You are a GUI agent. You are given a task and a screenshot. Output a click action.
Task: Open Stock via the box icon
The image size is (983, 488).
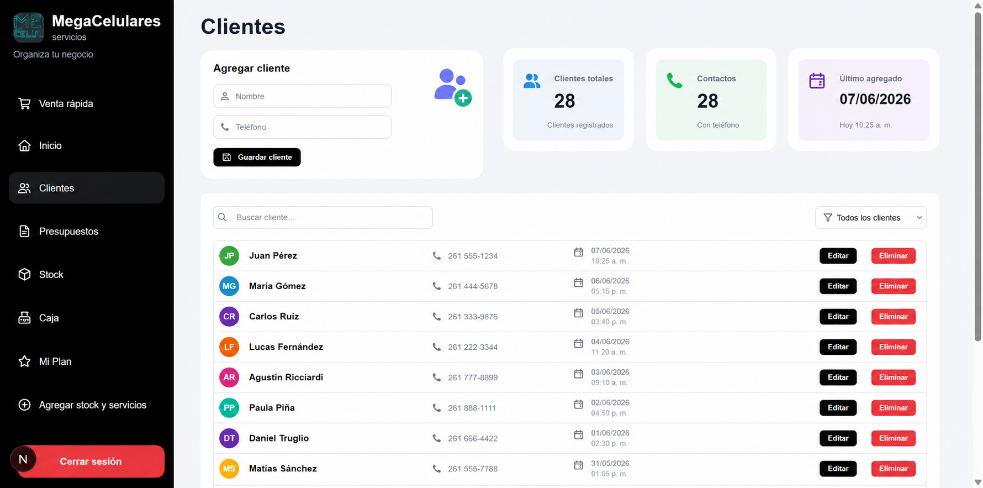click(24, 274)
